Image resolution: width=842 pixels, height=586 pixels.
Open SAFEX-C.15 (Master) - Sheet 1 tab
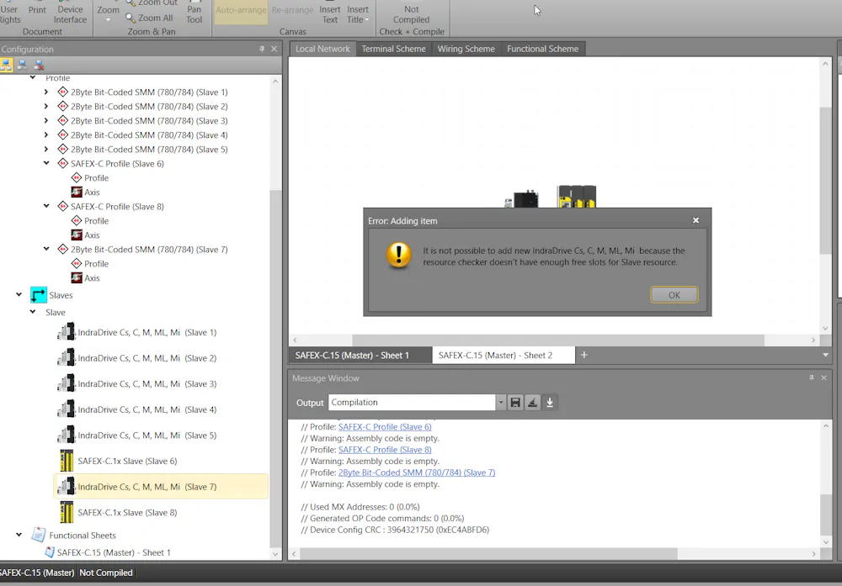click(x=360, y=355)
